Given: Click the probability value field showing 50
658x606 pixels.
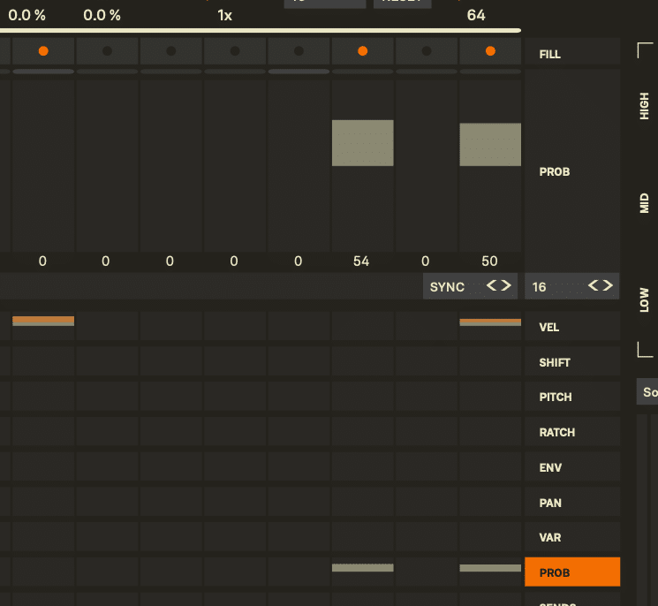Looking at the screenshot, I should pyautogui.click(x=489, y=261).
